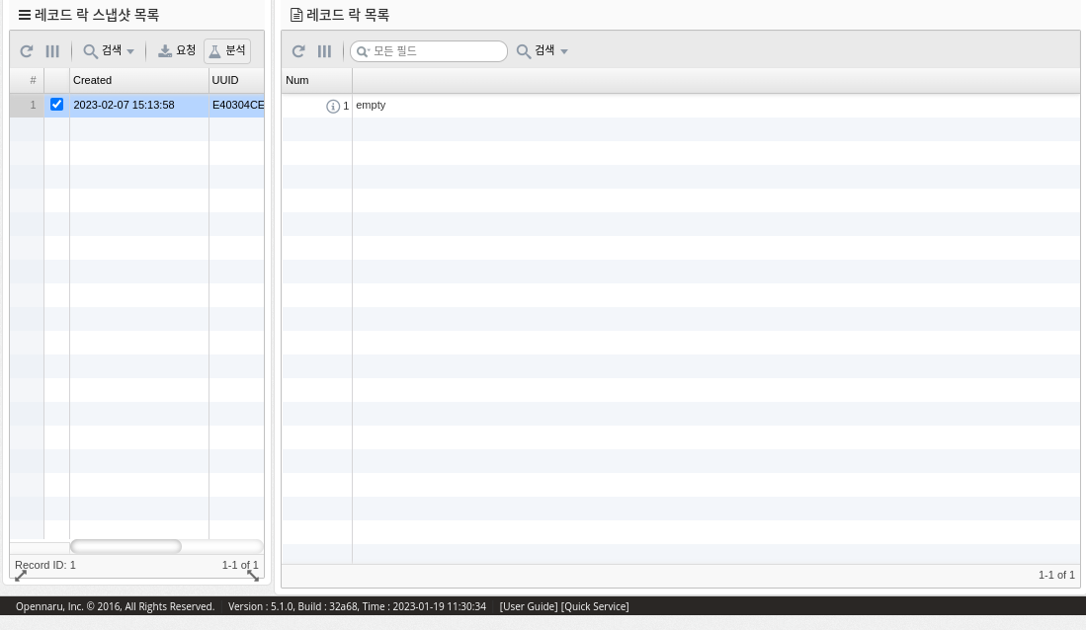Viewport: 1086px width, 630px height.
Task: Open the User Guide link
Action: [x=529, y=606]
